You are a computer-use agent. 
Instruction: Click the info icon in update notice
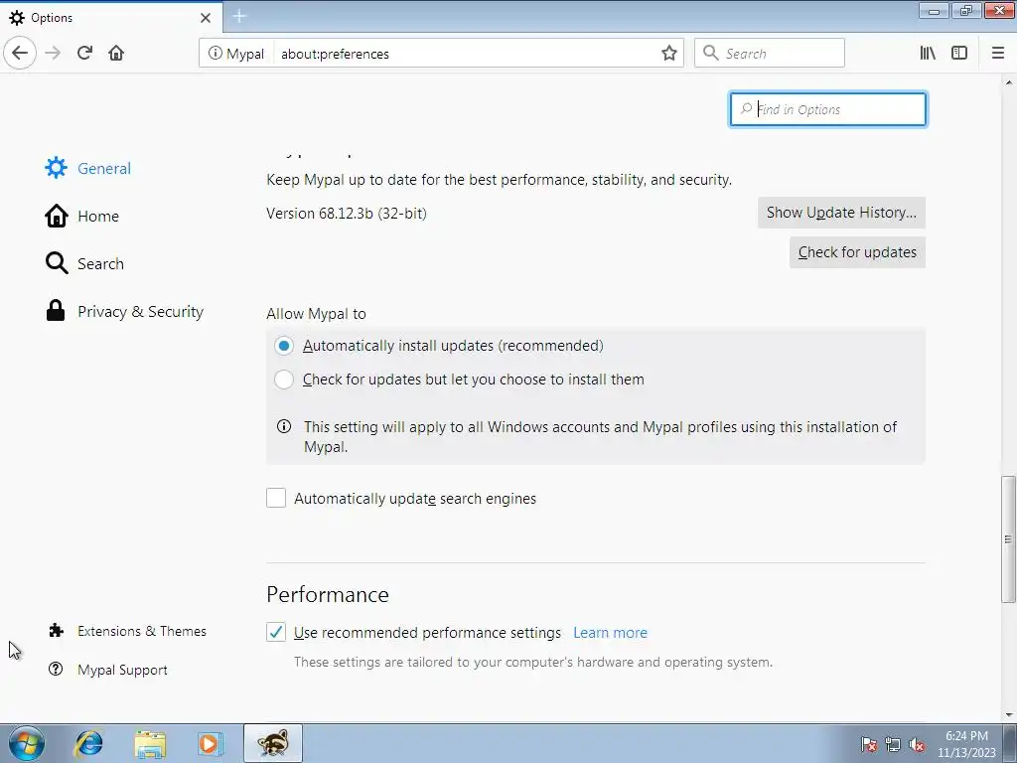(283, 426)
